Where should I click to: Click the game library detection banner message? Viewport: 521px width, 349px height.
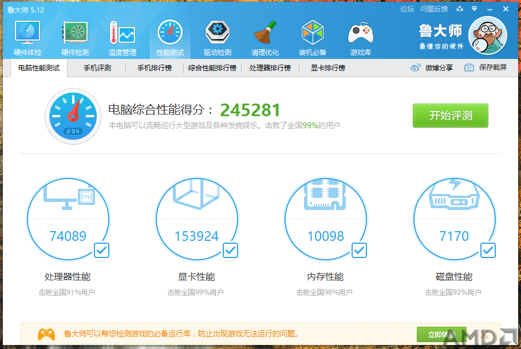(x=181, y=334)
